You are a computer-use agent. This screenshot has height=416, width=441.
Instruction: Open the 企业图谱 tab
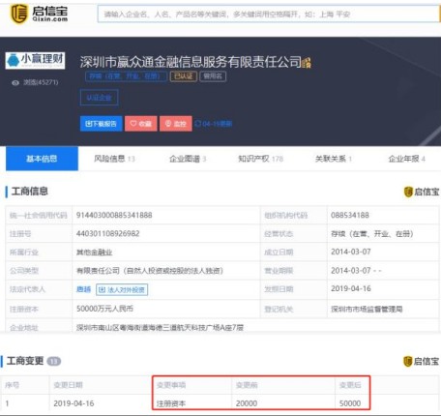pyautogui.click(x=188, y=159)
